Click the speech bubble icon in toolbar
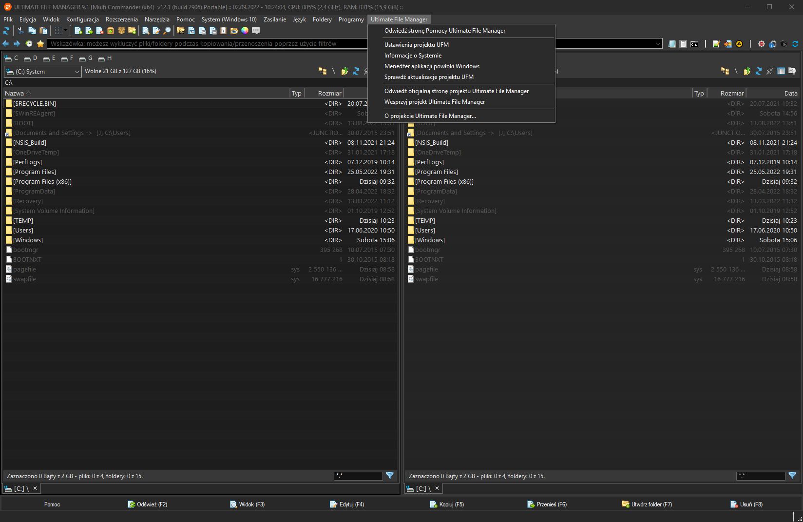803x522 pixels. tap(256, 30)
